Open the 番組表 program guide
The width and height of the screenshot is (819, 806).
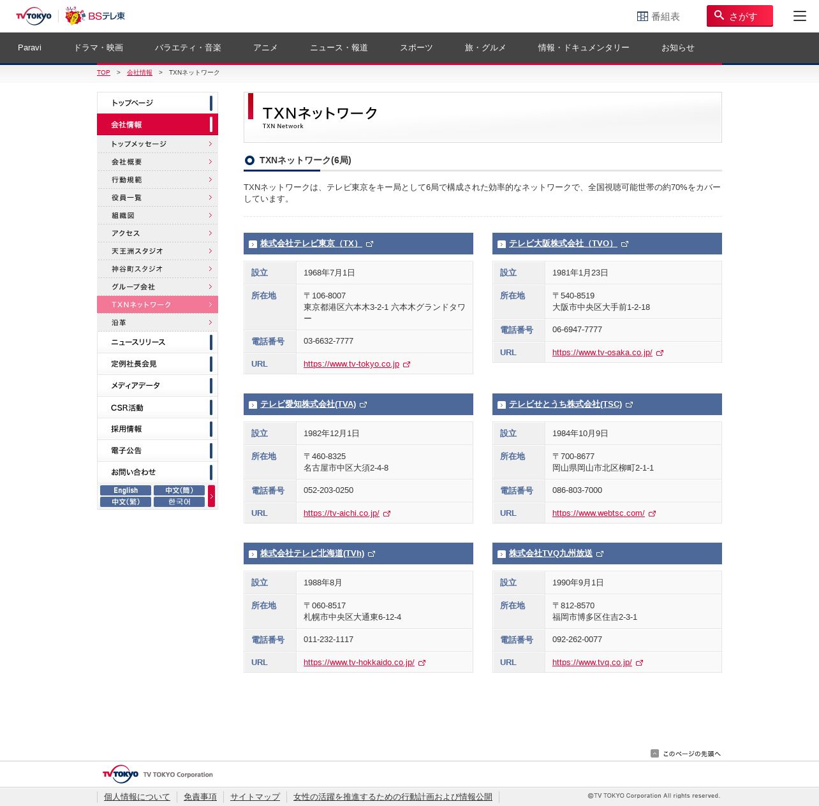coord(658,17)
